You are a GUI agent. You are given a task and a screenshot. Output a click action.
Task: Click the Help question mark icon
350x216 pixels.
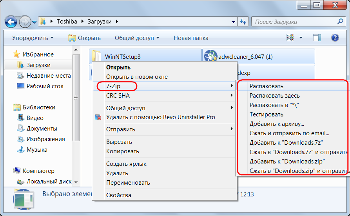coord(335,38)
